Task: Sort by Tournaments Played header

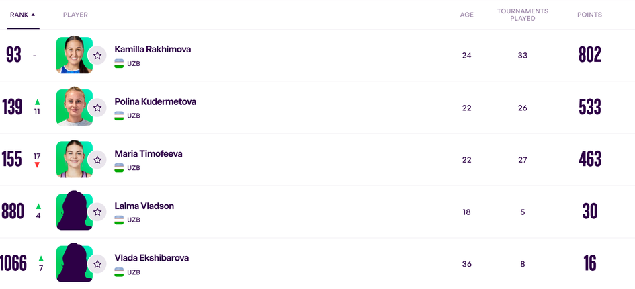Action: [522, 15]
